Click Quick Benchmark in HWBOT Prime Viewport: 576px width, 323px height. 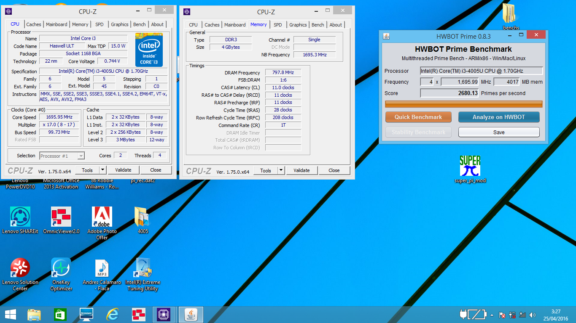[x=418, y=117]
